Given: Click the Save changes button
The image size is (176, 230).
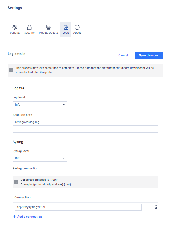Looking at the screenshot, I should point(149,55).
